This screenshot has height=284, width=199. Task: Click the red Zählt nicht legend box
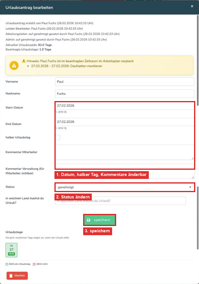34,264
